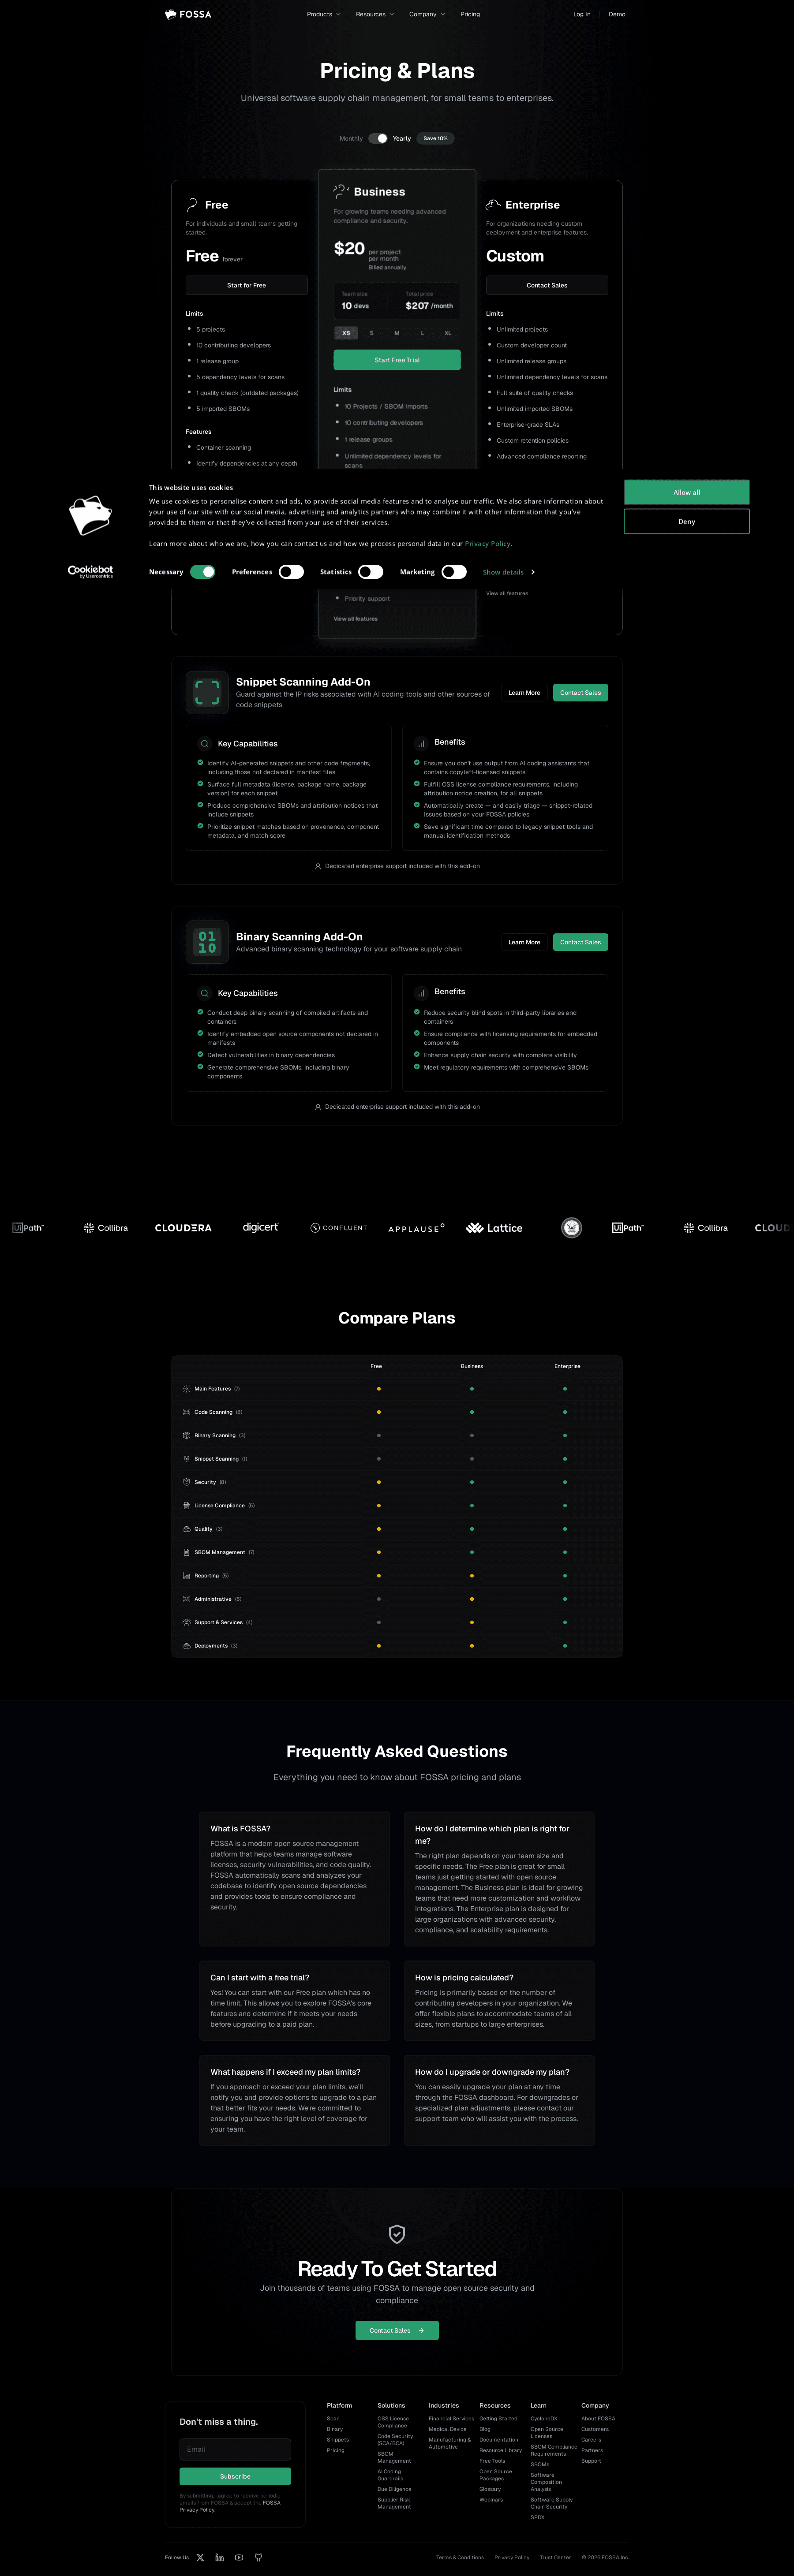The height and width of the screenshot is (2576, 794).
Task: Click Contact Sales for Binary Scanning Add-On
Action: click(580, 942)
